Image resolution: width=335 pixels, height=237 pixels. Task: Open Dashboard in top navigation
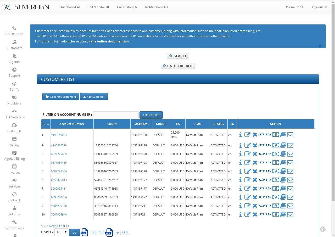(70, 7)
